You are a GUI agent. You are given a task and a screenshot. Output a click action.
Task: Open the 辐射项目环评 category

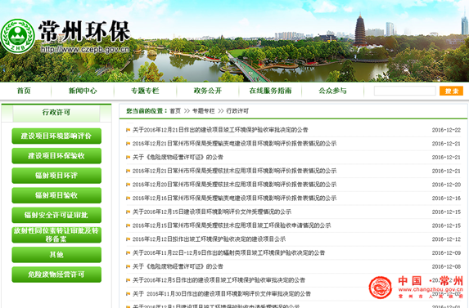56,176
